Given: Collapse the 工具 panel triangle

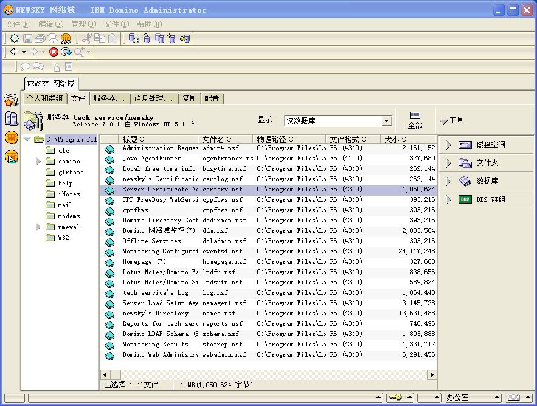Looking at the screenshot, I should [x=443, y=121].
